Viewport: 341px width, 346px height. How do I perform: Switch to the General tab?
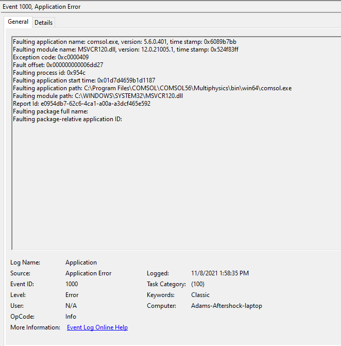(18, 22)
